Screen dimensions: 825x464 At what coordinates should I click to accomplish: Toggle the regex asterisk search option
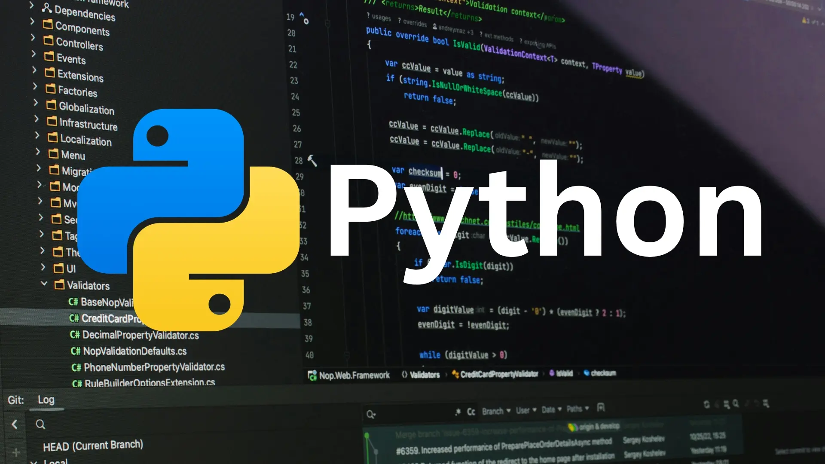coord(458,411)
